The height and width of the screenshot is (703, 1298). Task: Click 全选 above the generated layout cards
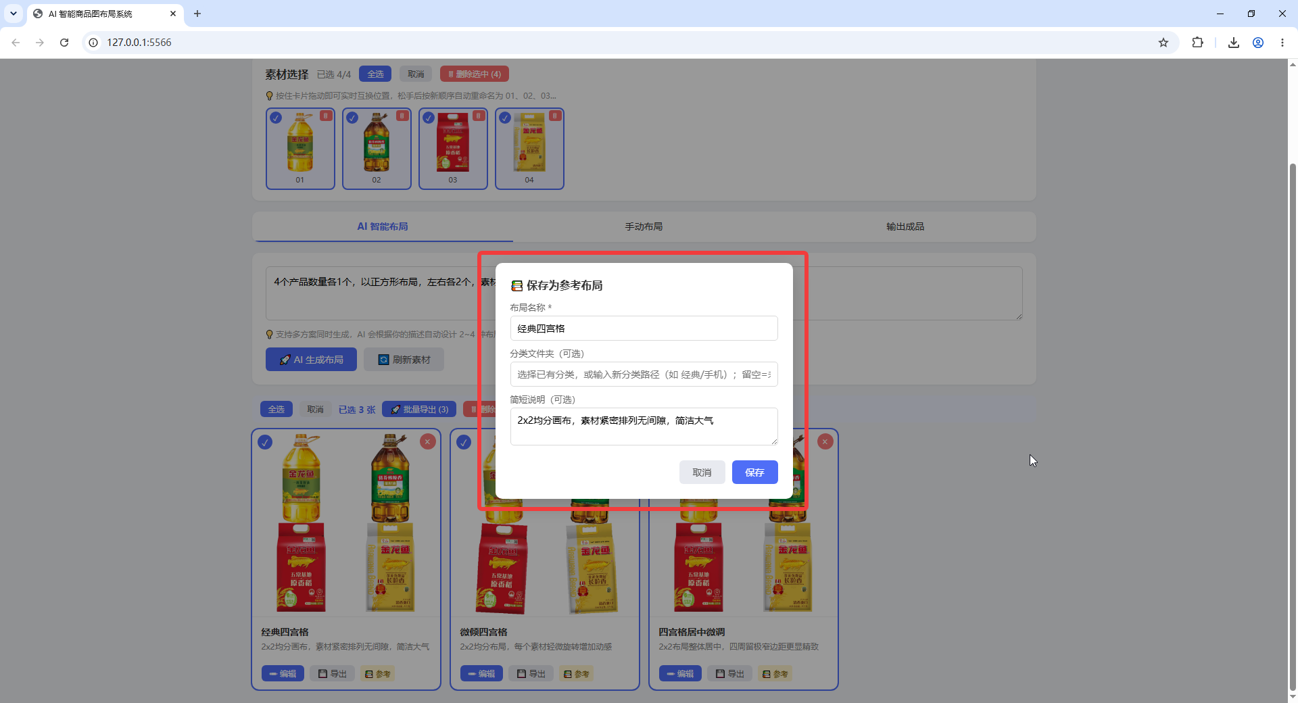click(x=277, y=410)
